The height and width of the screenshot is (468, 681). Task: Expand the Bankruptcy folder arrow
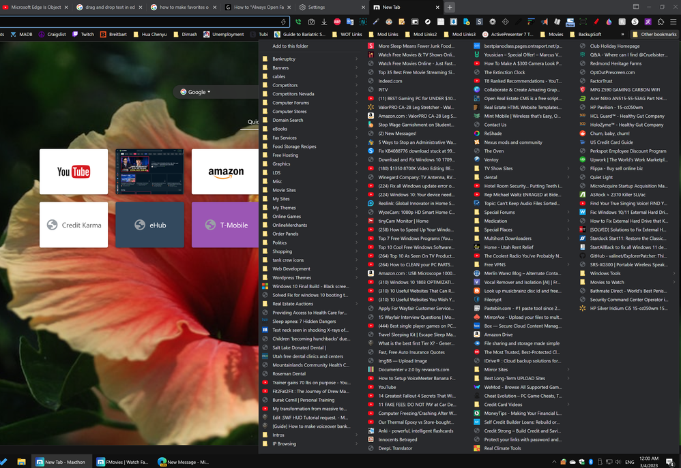357,59
